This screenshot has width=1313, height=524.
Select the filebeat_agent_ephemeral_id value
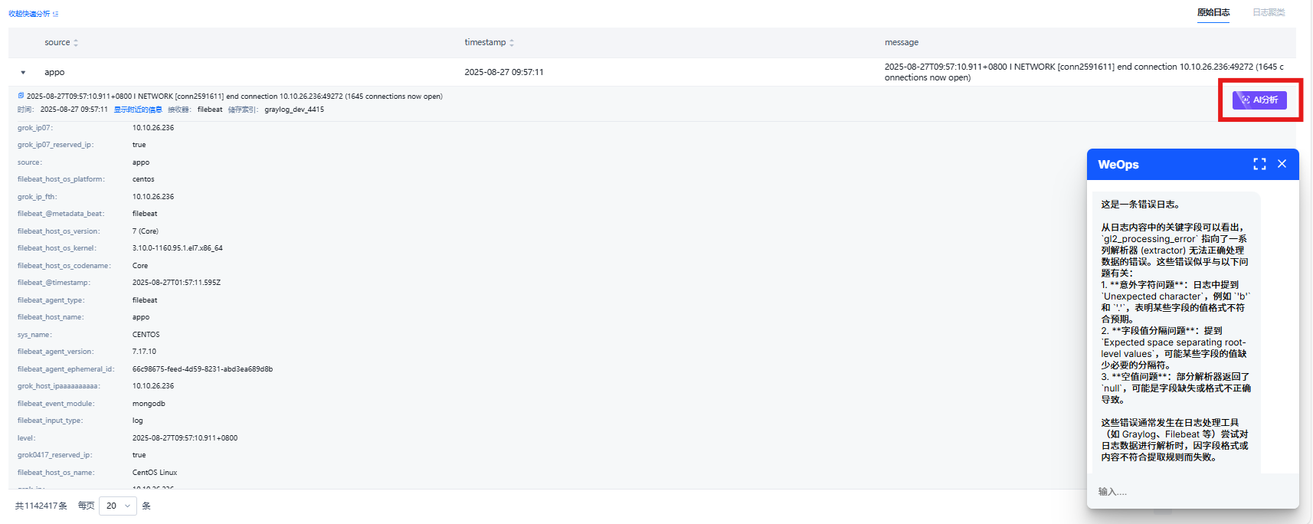click(202, 369)
